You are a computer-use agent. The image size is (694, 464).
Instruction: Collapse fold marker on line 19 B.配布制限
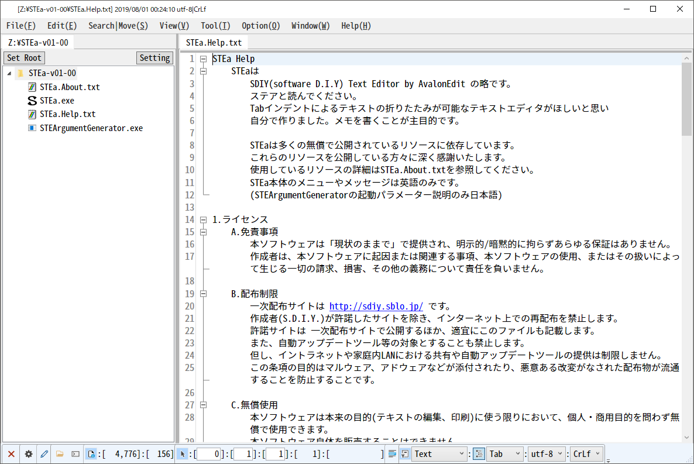[203, 294]
